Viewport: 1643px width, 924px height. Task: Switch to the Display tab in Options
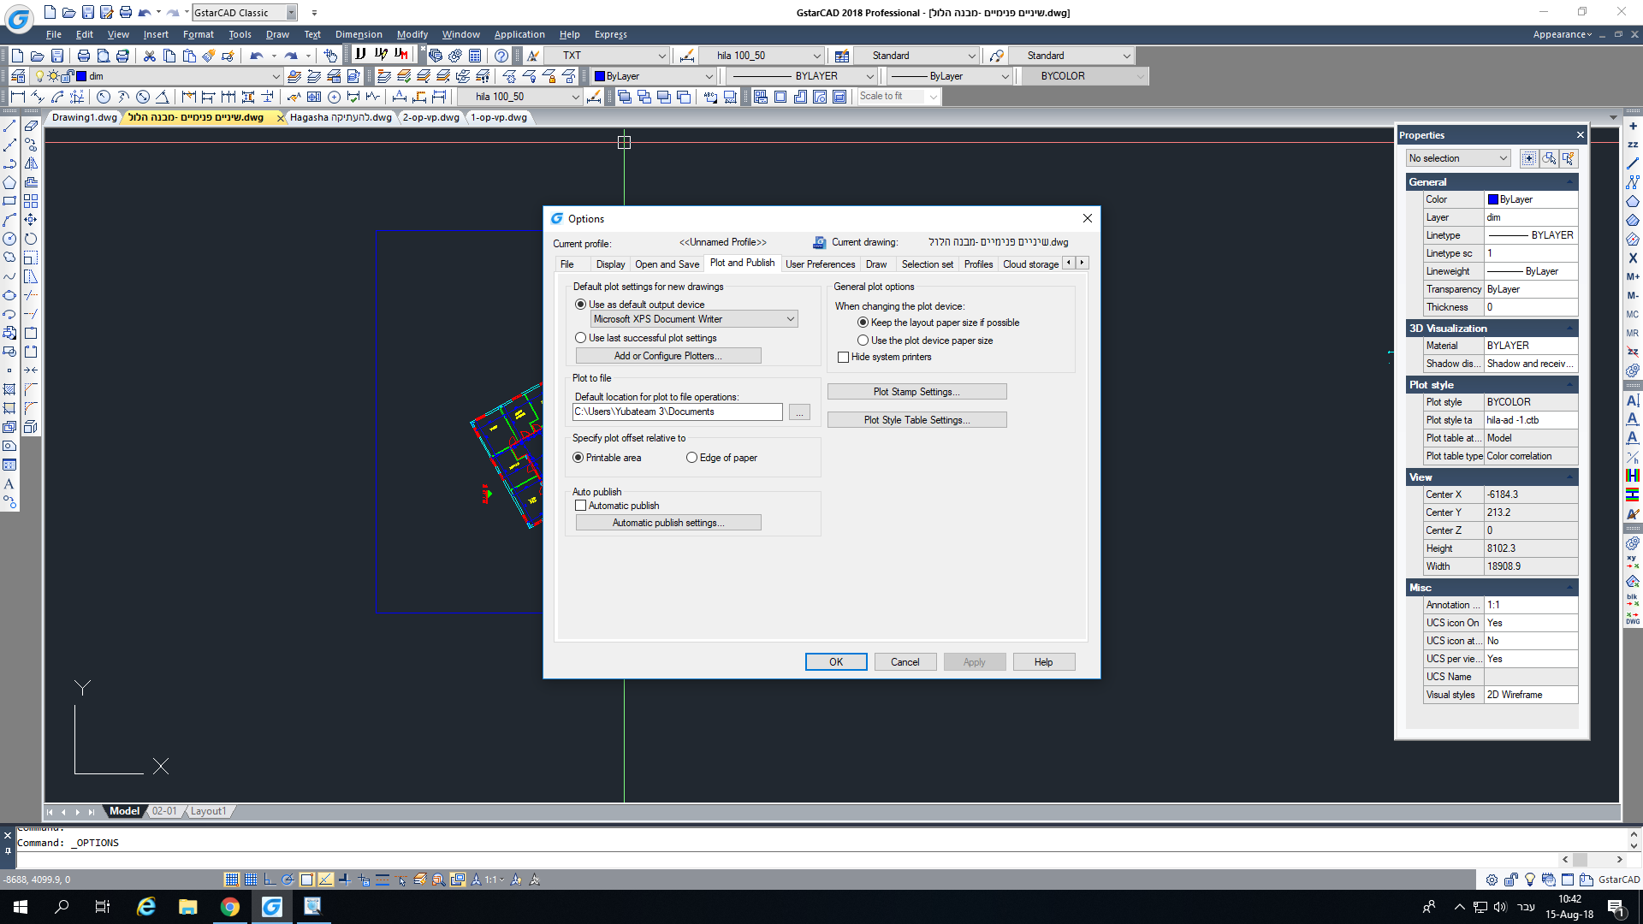[610, 264]
